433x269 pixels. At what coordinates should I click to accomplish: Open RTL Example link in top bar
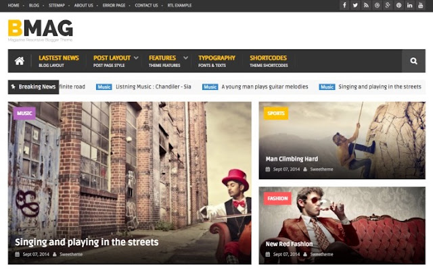[179, 5]
